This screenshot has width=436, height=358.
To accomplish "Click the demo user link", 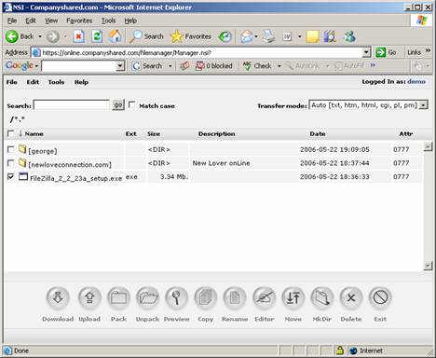I will [416, 81].
